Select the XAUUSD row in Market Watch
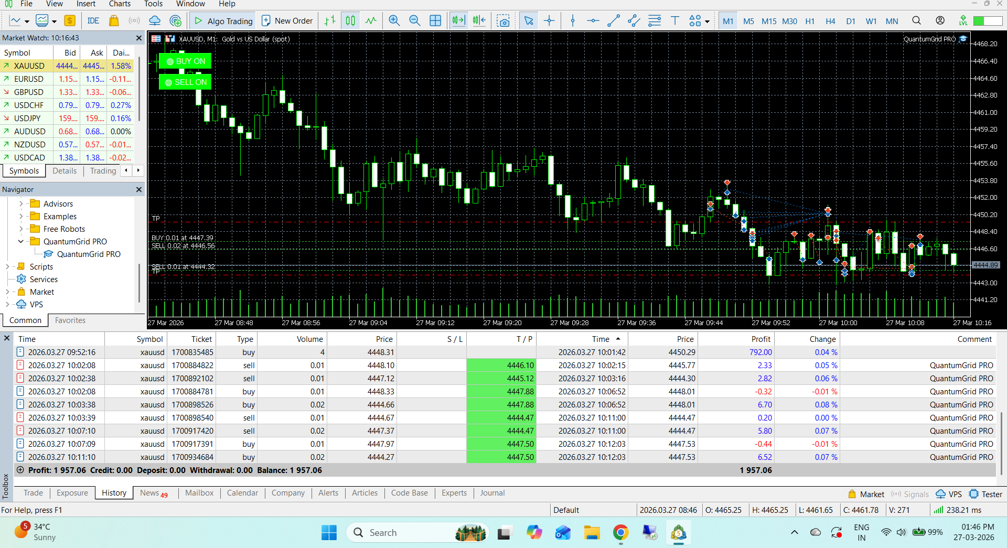This screenshot has width=1007, height=548. (x=29, y=66)
